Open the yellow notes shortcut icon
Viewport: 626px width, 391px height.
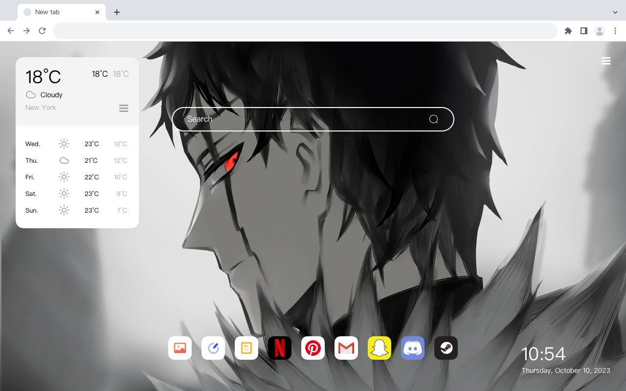pyautogui.click(x=246, y=348)
